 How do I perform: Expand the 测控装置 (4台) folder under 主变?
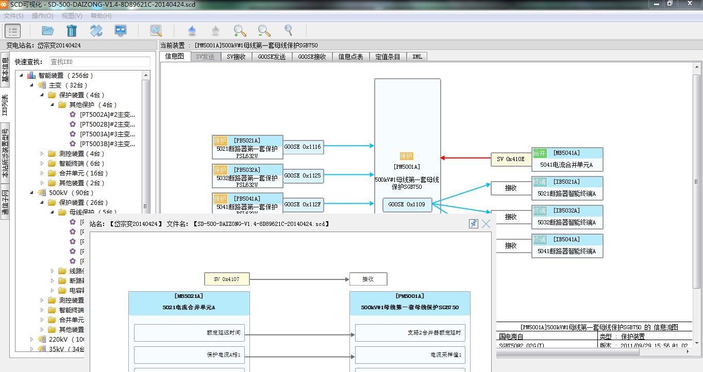click(x=42, y=154)
